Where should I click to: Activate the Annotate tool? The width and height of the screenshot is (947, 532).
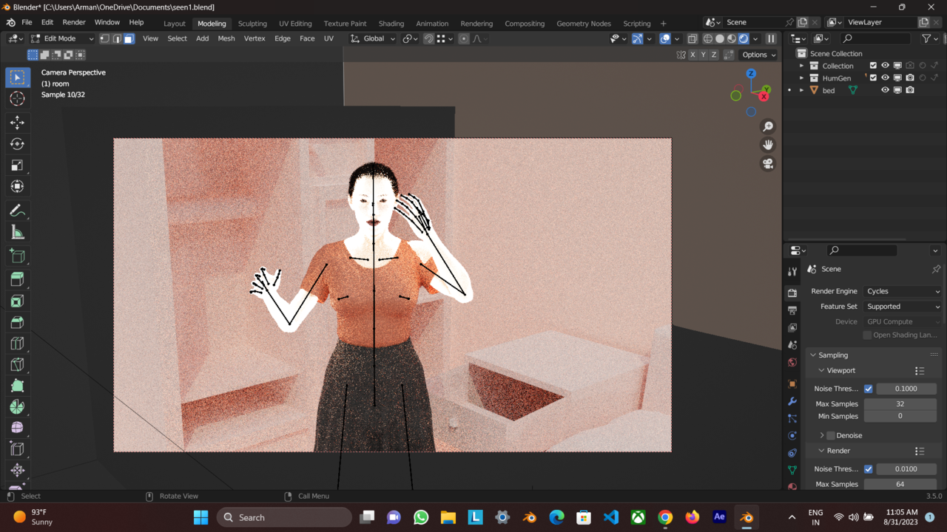(17, 210)
